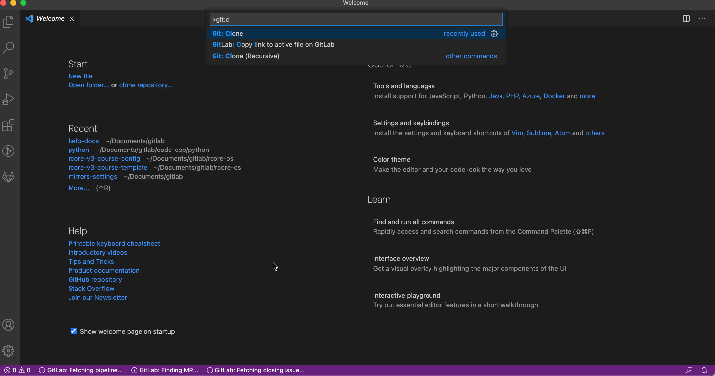Click the More... recent link
The height and width of the screenshot is (376, 715).
[79, 188]
